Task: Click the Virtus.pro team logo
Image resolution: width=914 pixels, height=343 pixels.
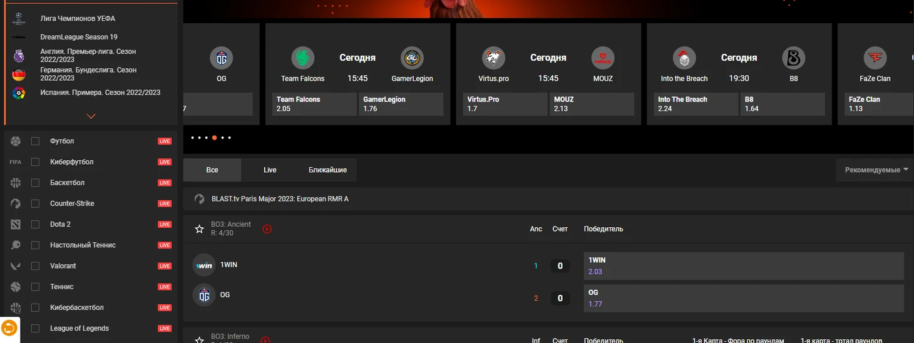Action: click(x=493, y=58)
